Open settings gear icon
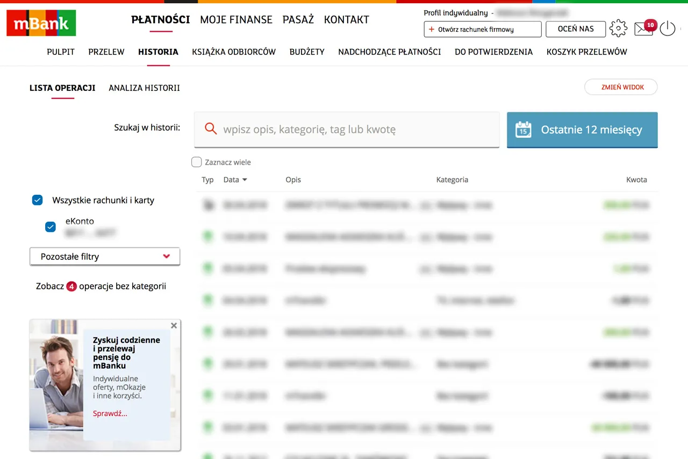The height and width of the screenshot is (459, 688). coord(618,29)
